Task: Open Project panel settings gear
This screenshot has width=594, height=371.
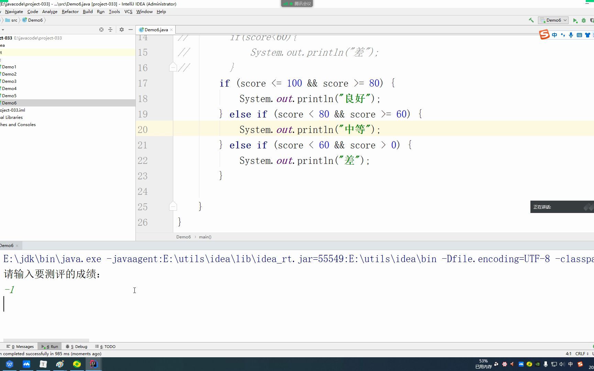Action: (x=121, y=30)
